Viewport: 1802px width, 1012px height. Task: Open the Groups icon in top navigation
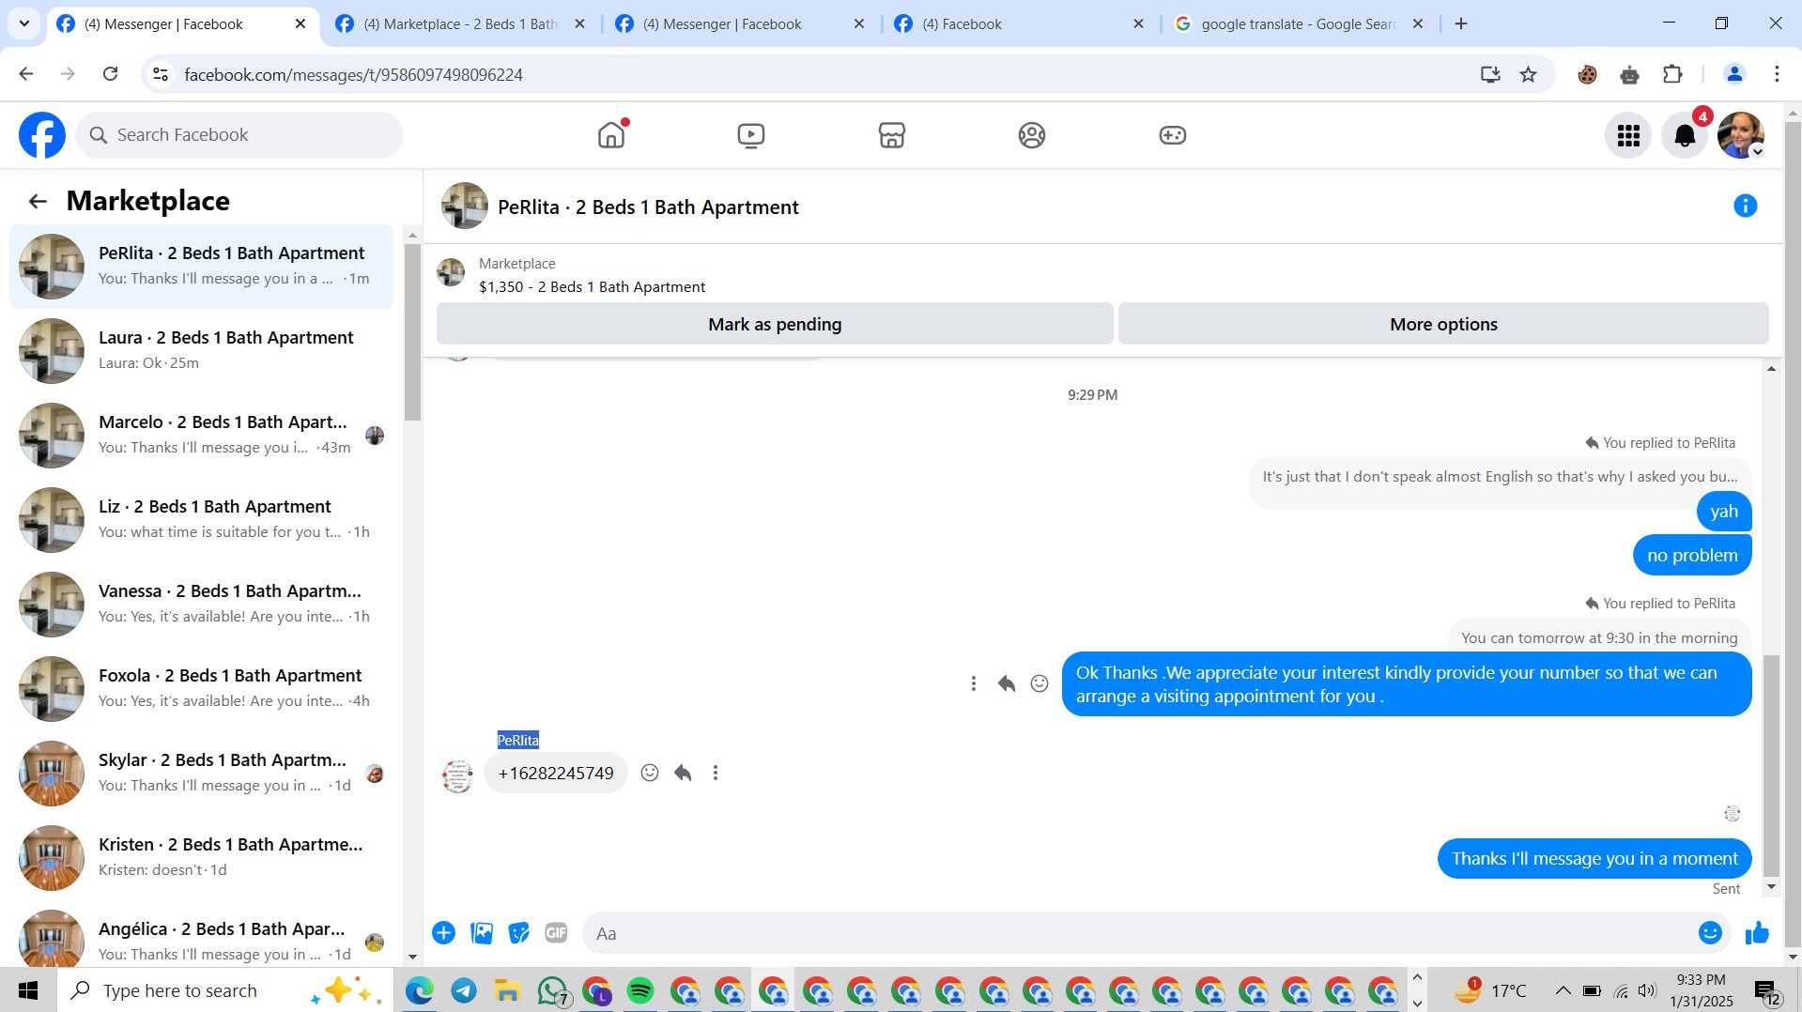click(1032, 135)
